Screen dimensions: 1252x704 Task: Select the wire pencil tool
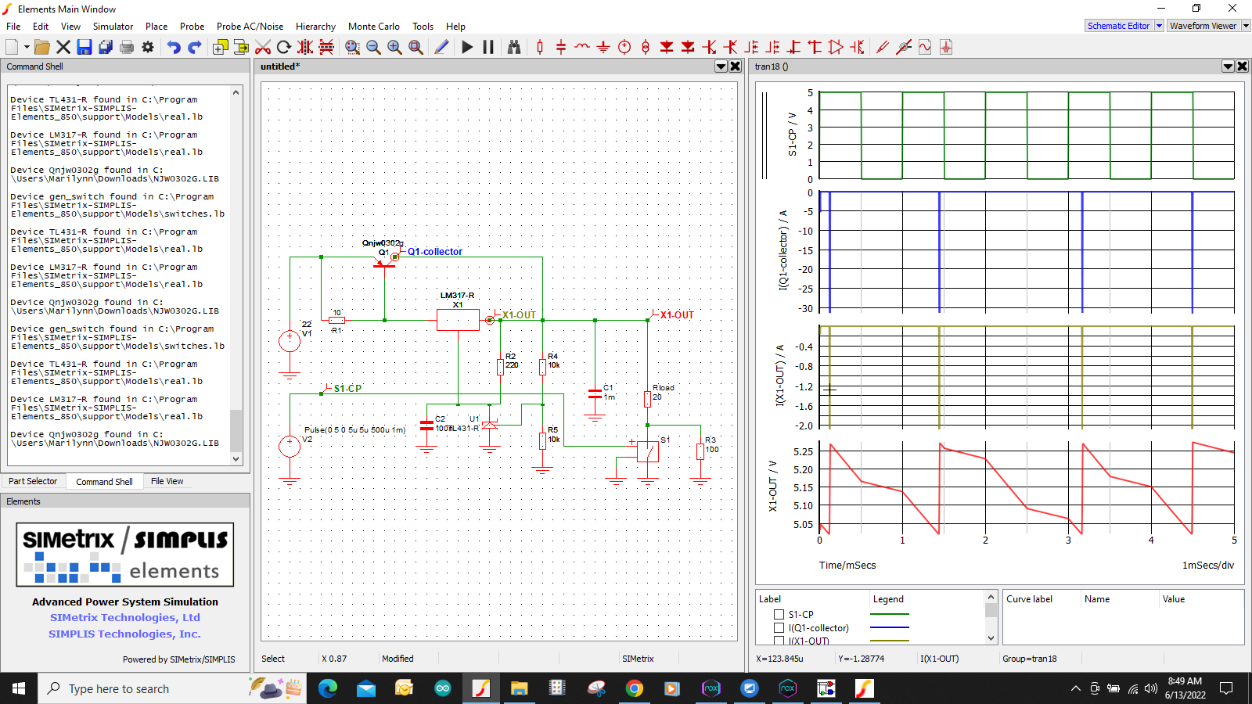[x=441, y=47]
